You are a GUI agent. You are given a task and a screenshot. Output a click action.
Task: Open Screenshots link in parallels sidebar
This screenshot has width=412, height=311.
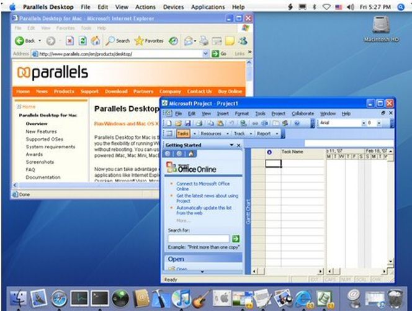[x=40, y=162]
